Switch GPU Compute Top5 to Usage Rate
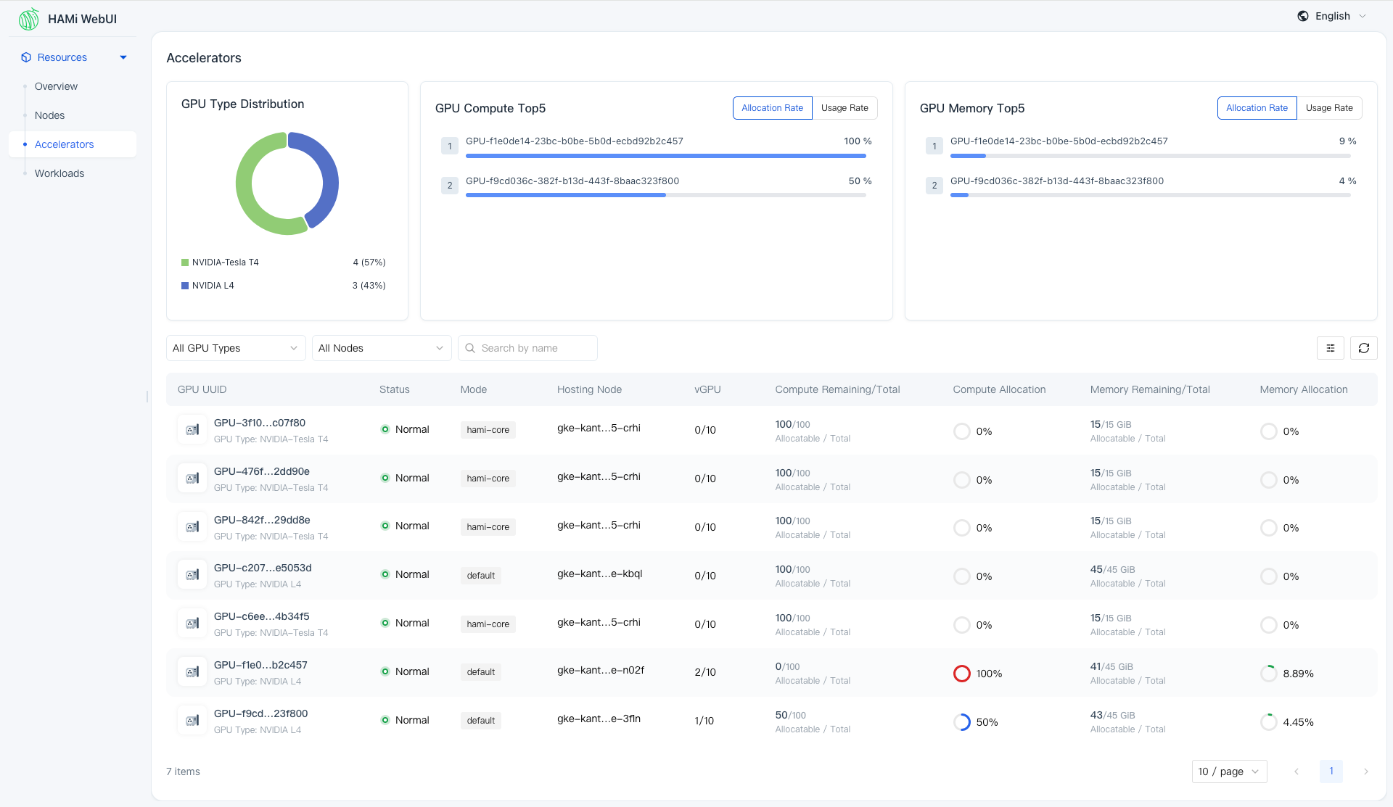The image size is (1393, 807). pyautogui.click(x=844, y=108)
